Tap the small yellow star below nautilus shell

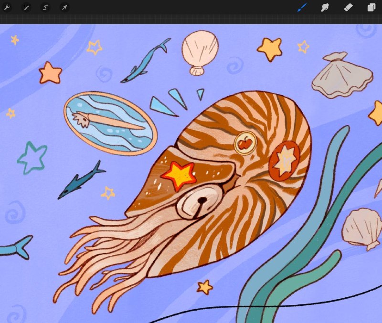tap(205, 287)
